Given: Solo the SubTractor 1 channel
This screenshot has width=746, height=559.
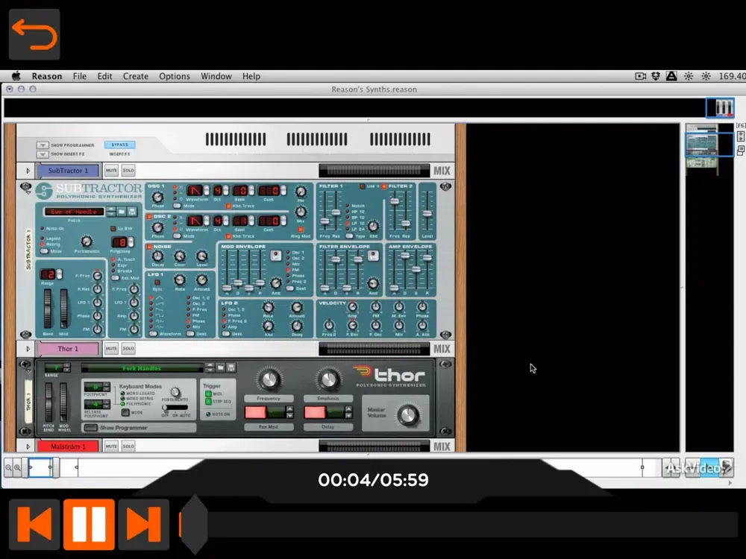Looking at the screenshot, I should click(x=128, y=170).
